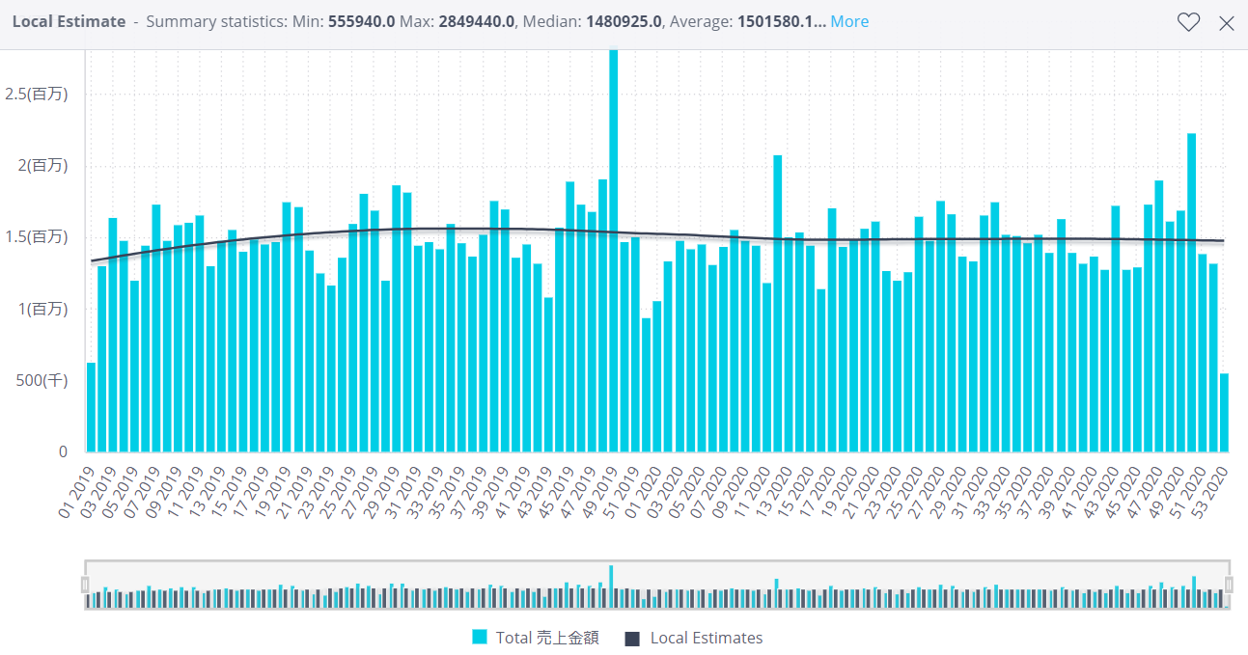Open the More summary statistics link
The image size is (1248, 655).
(x=849, y=21)
